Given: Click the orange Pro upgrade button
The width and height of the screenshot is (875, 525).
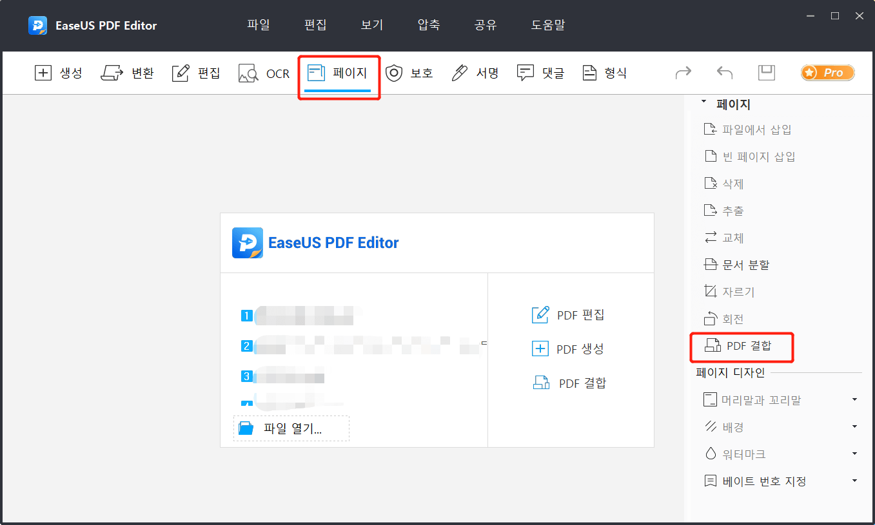Looking at the screenshot, I should 827,73.
